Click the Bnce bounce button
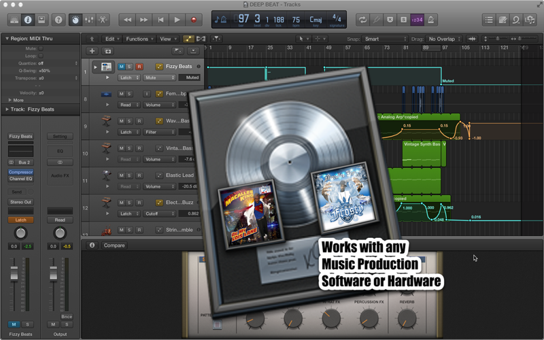 pos(67,316)
